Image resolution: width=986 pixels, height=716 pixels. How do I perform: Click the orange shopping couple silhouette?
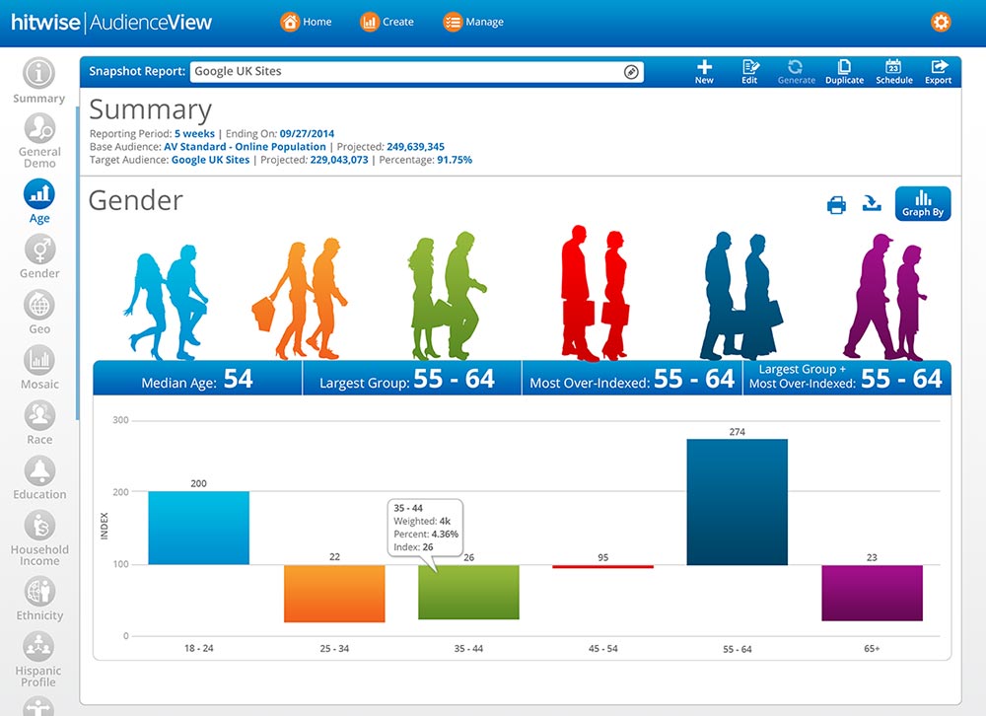(x=300, y=299)
